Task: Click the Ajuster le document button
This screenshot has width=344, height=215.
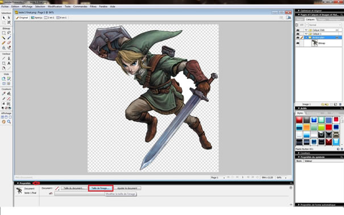Action: [127, 188]
